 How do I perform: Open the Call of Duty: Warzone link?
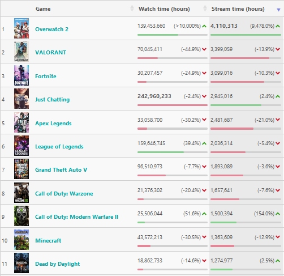tap(64, 194)
